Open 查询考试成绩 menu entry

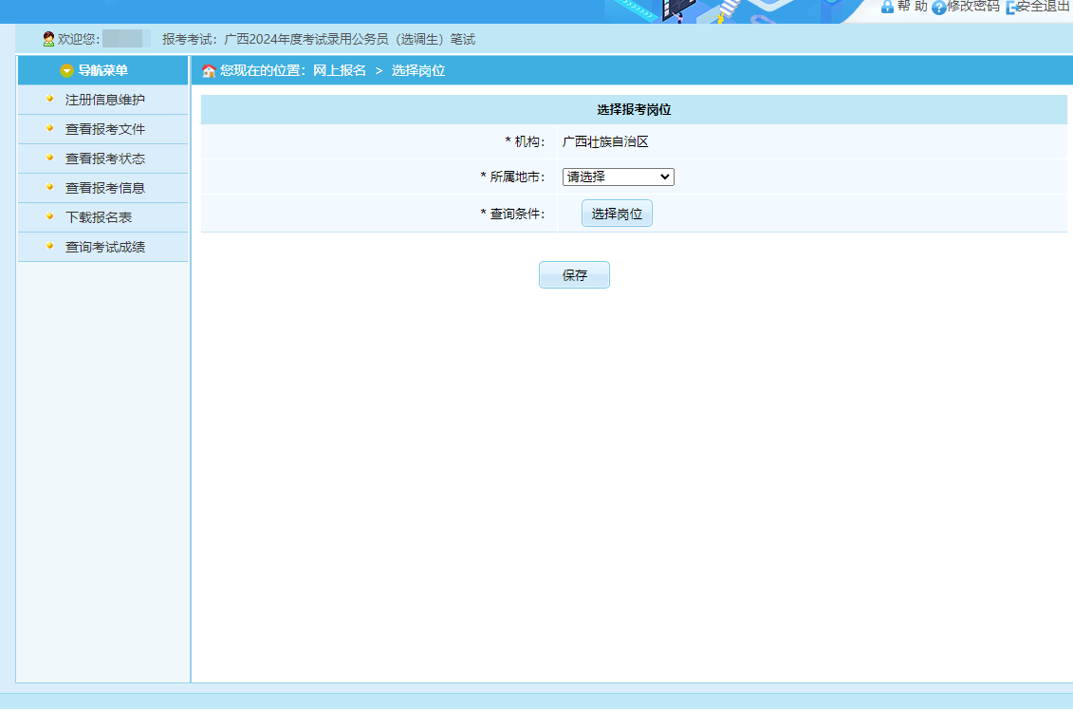click(x=104, y=247)
